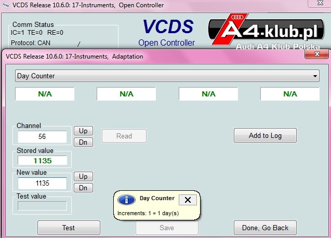Click the Channel Dn button

click(83, 142)
